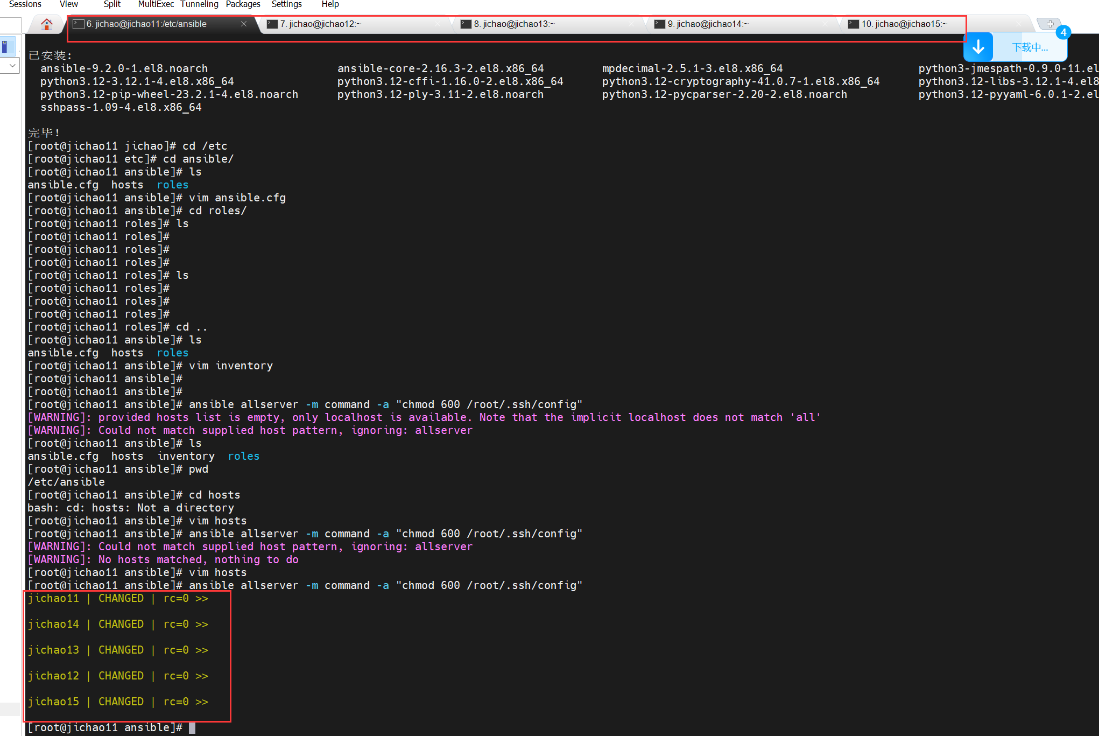This screenshot has width=1099, height=736.
Task: Close the jichao11 /etc/ansible tab
Action: pos(244,24)
